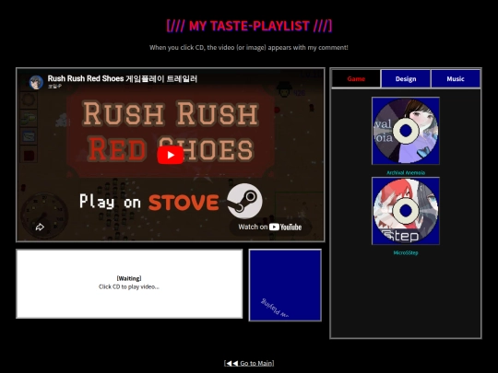Switch to the Game tab

(356, 78)
